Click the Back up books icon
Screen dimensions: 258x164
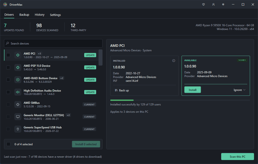click(116, 90)
